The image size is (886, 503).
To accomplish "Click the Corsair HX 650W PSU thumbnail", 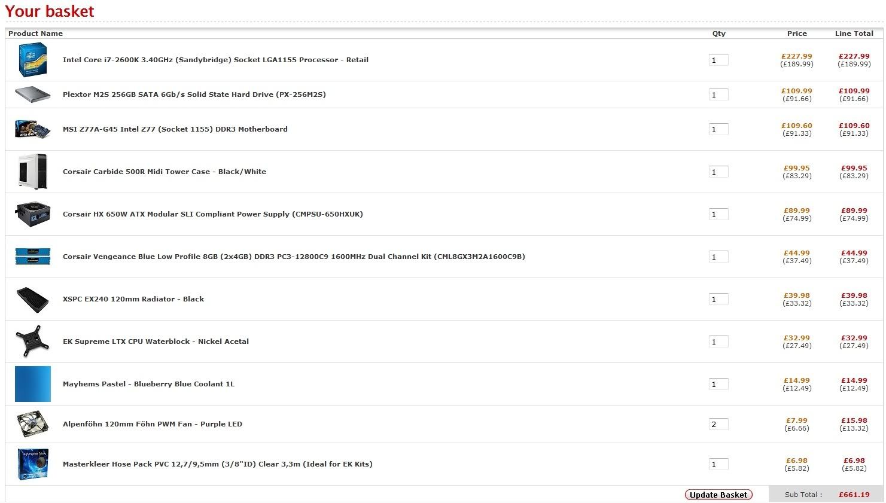I will 33,214.
